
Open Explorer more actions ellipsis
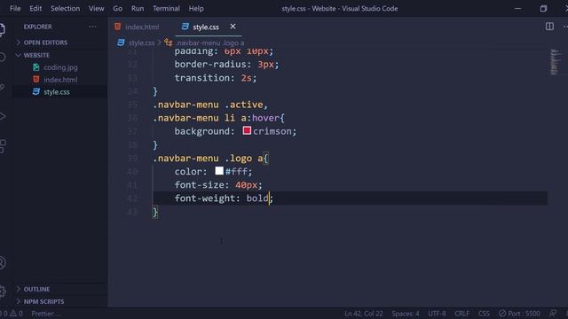[92, 27]
